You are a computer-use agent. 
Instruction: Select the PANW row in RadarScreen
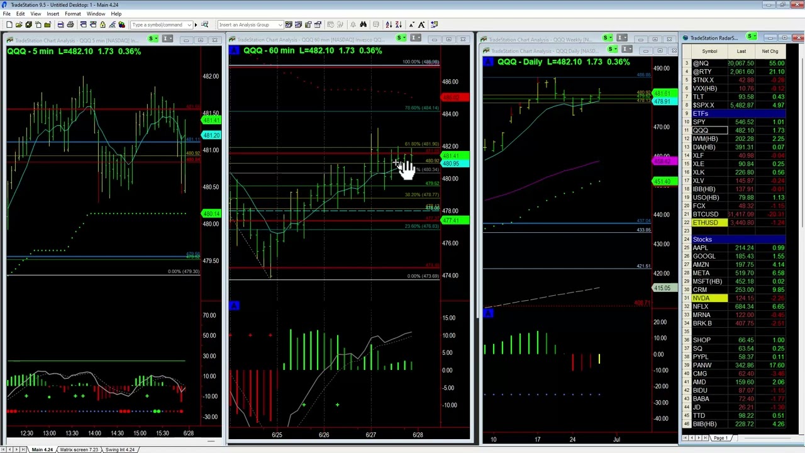click(x=733, y=365)
